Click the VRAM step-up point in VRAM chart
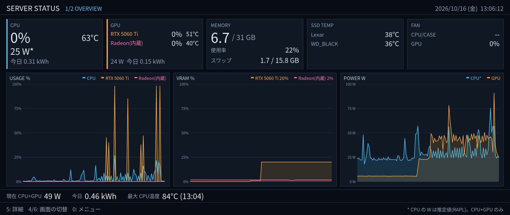The height and width of the screenshot is (215, 510). point(261,162)
